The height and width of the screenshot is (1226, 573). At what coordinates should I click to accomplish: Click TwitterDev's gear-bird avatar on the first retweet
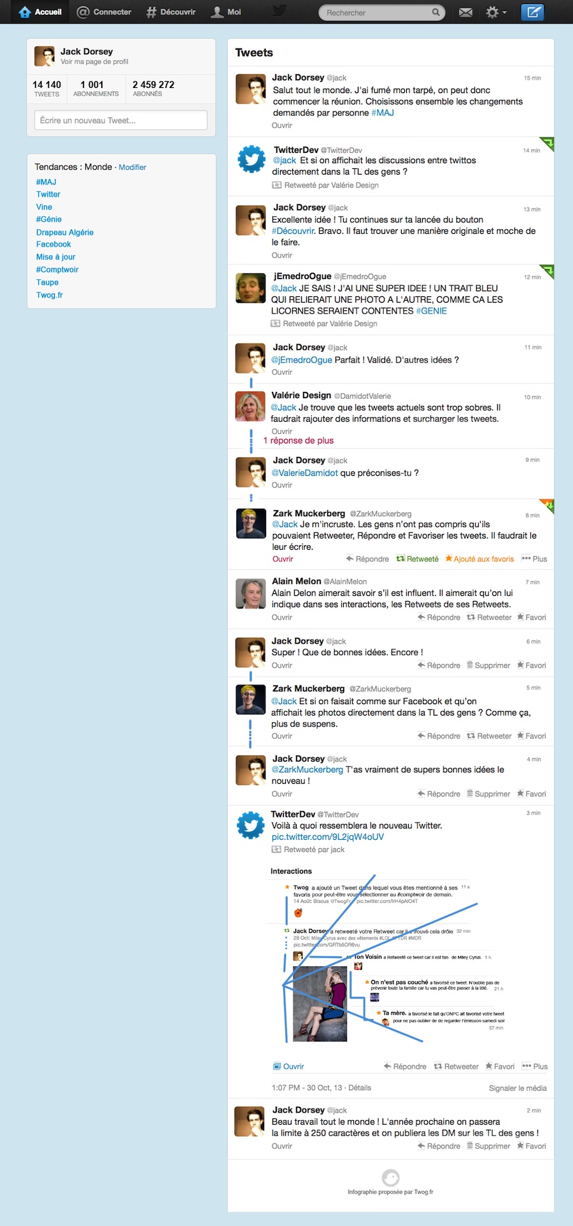tap(251, 159)
